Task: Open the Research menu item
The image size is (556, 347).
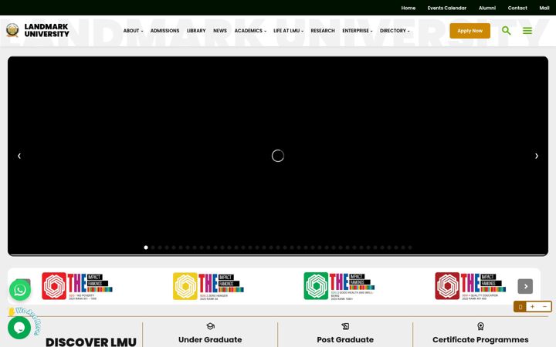Action: pos(323,31)
